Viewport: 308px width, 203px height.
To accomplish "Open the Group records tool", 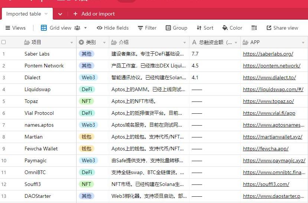I will click(168, 28).
